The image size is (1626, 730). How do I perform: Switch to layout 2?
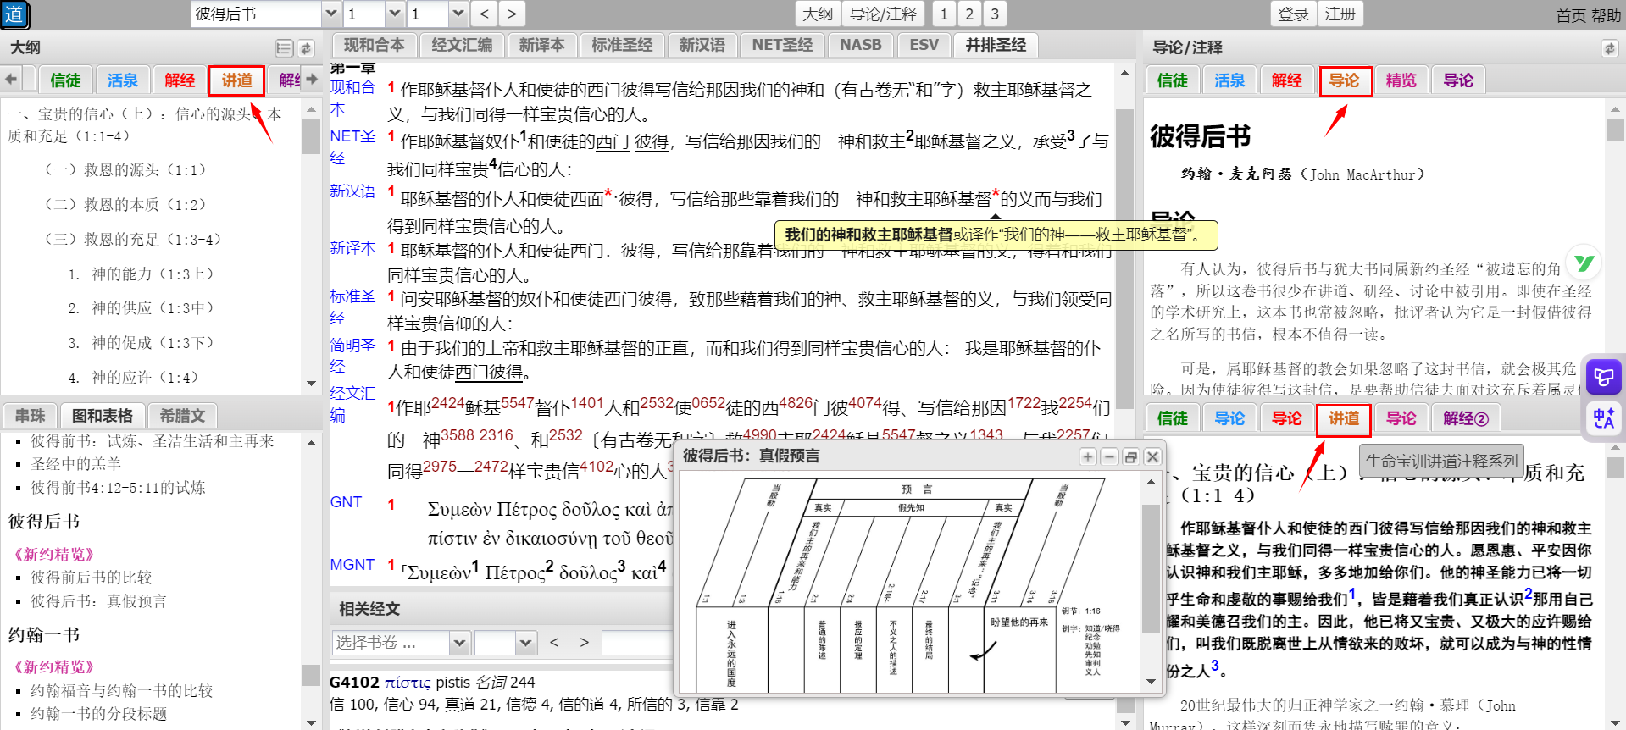(x=969, y=14)
